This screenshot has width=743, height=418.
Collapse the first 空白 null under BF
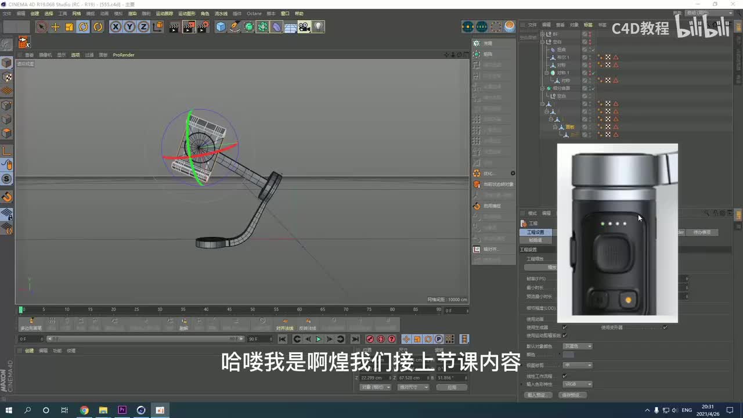542,42
